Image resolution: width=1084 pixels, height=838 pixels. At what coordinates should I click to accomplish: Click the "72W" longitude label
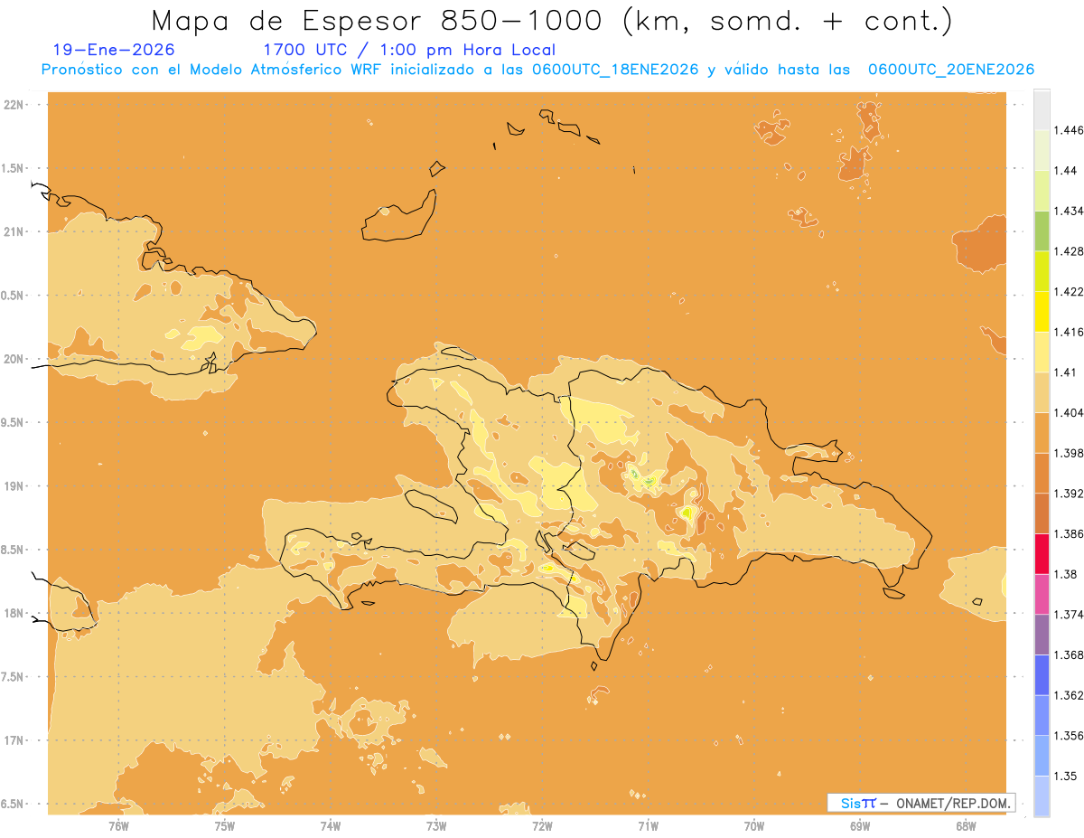click(x=542, y=826)
